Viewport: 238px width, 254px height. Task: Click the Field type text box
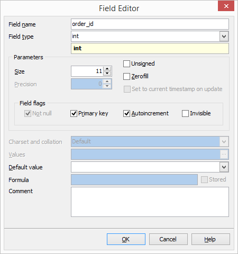point(145,37)
